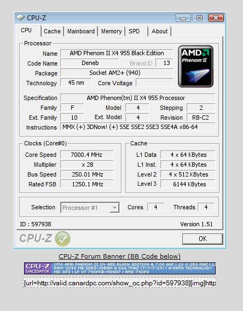
Task: Open the About tab
Action: 160,31
